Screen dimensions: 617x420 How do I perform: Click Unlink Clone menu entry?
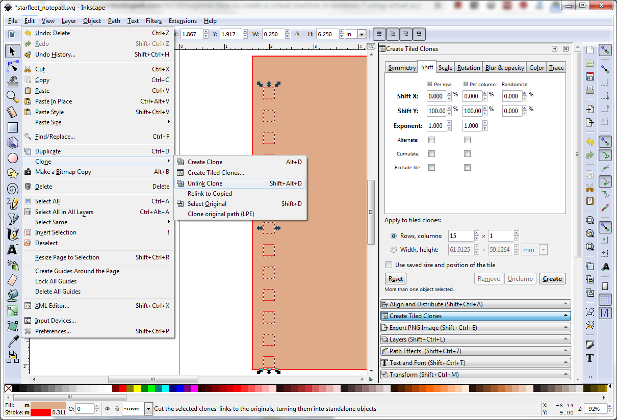[240, 183]
